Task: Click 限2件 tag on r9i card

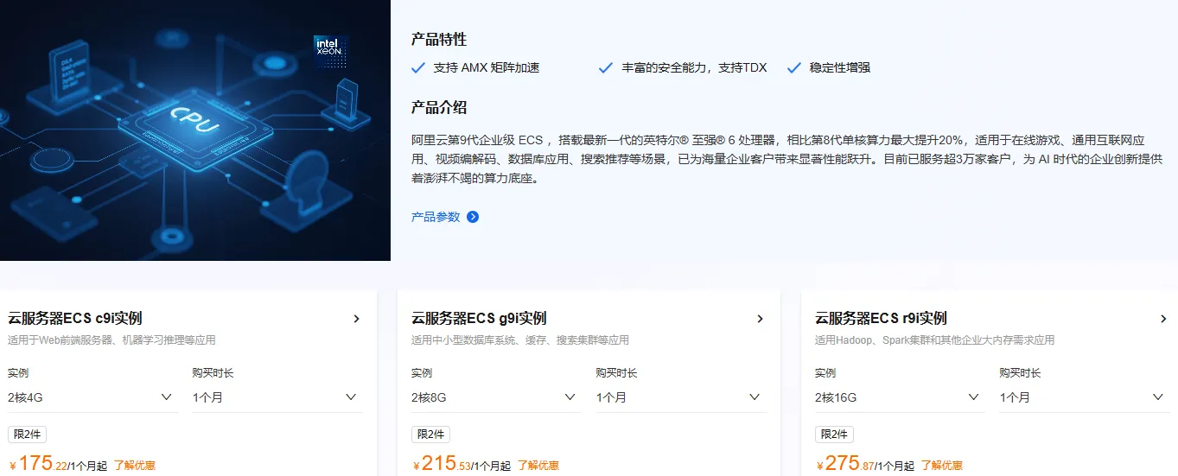Action: tap(834, 435)
